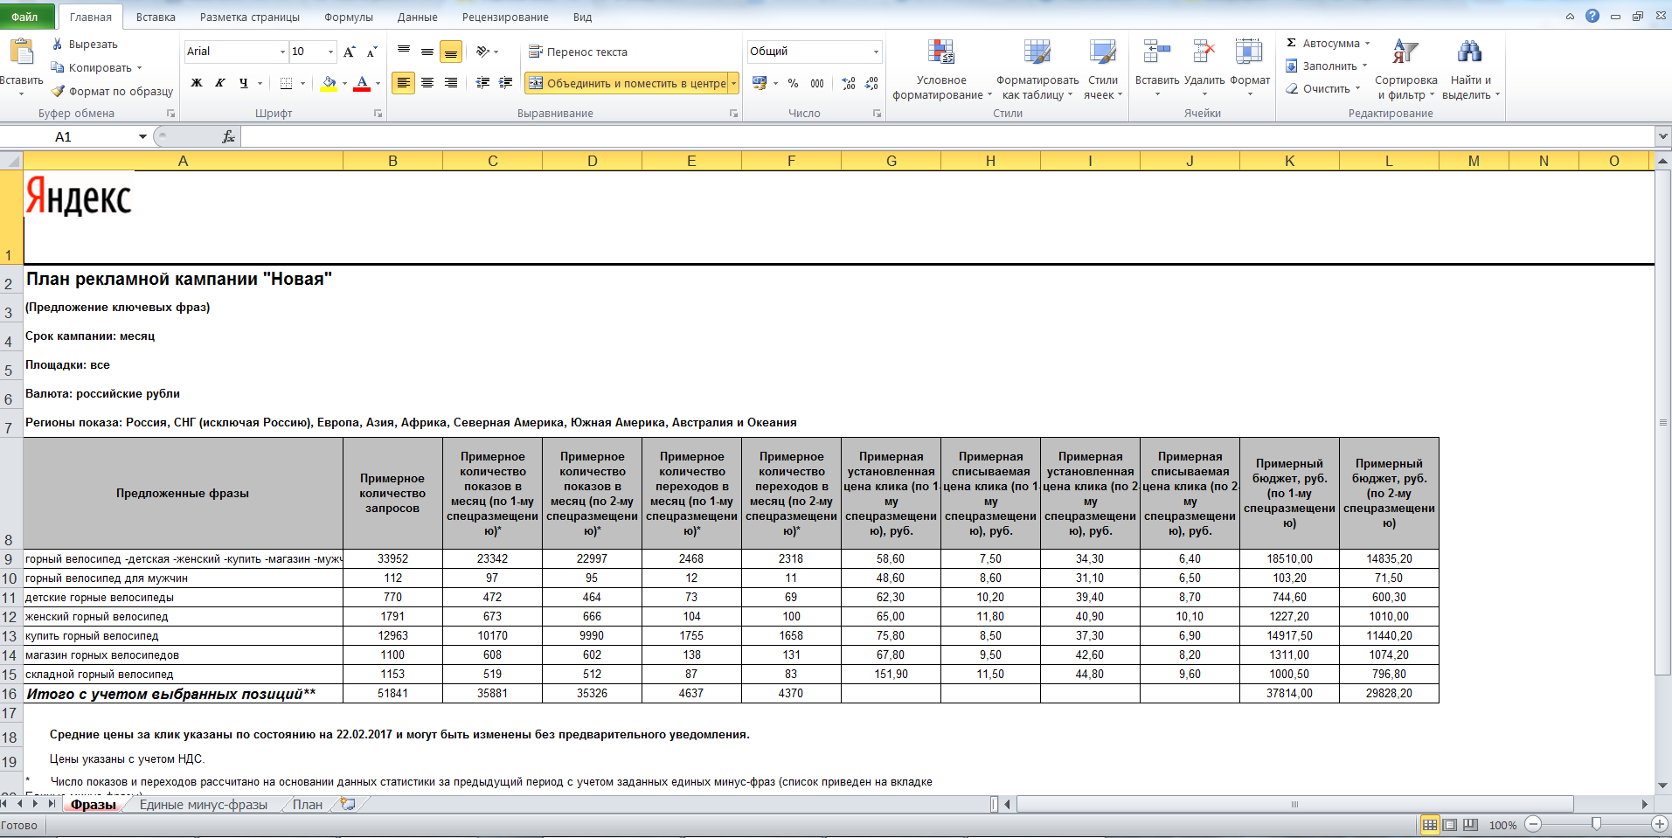
Task: Switch to the Единые минус-фразы sheet tab
Action: point(203,805)
